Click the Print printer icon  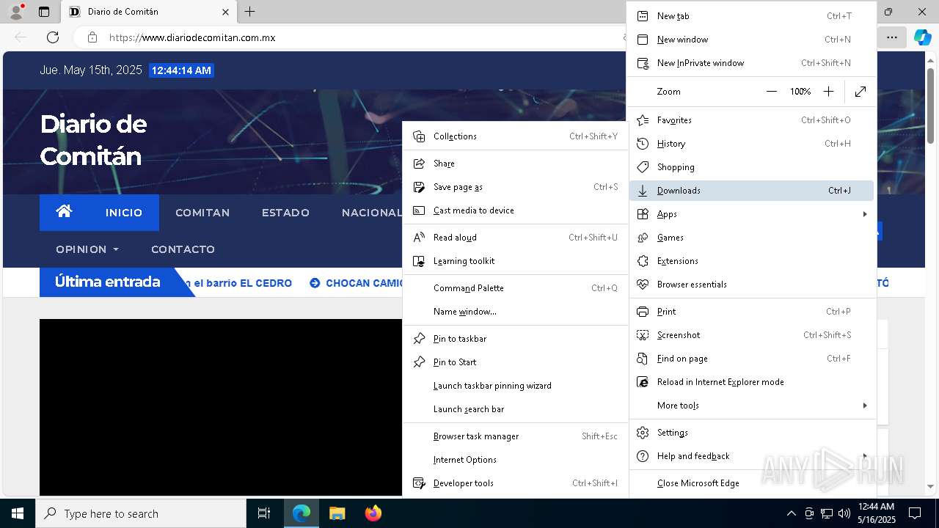[x=643, y=312]
